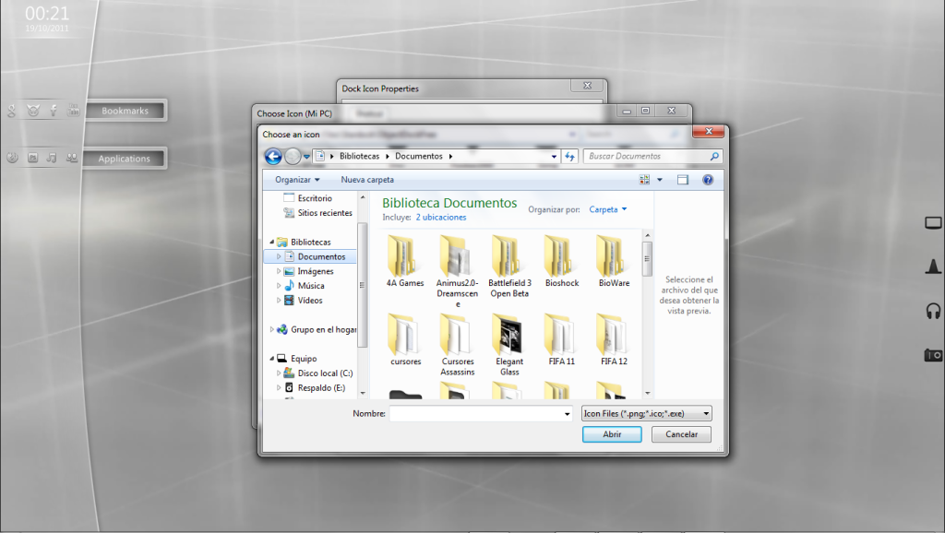
Task: Expand the address bar history dropdown
Action: (554, 157)
